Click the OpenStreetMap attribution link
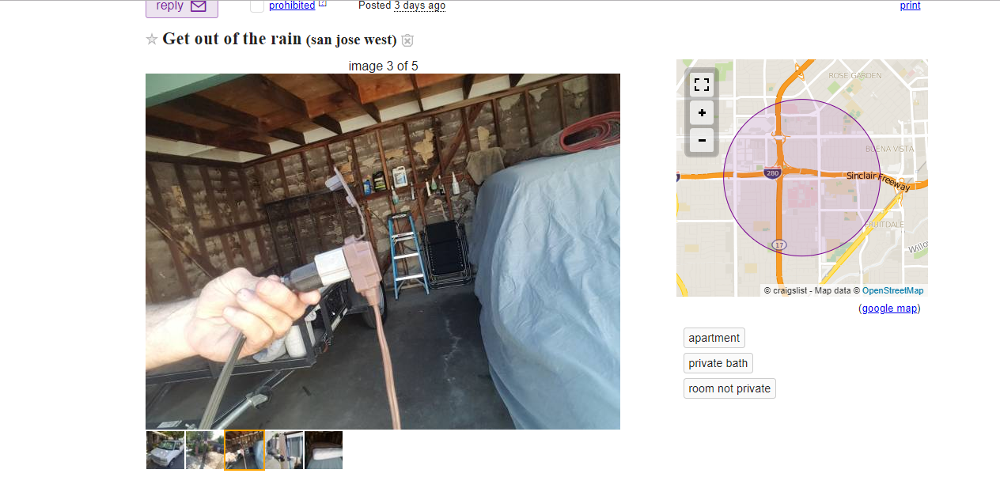1000x481 pixels. pos(893,290)
